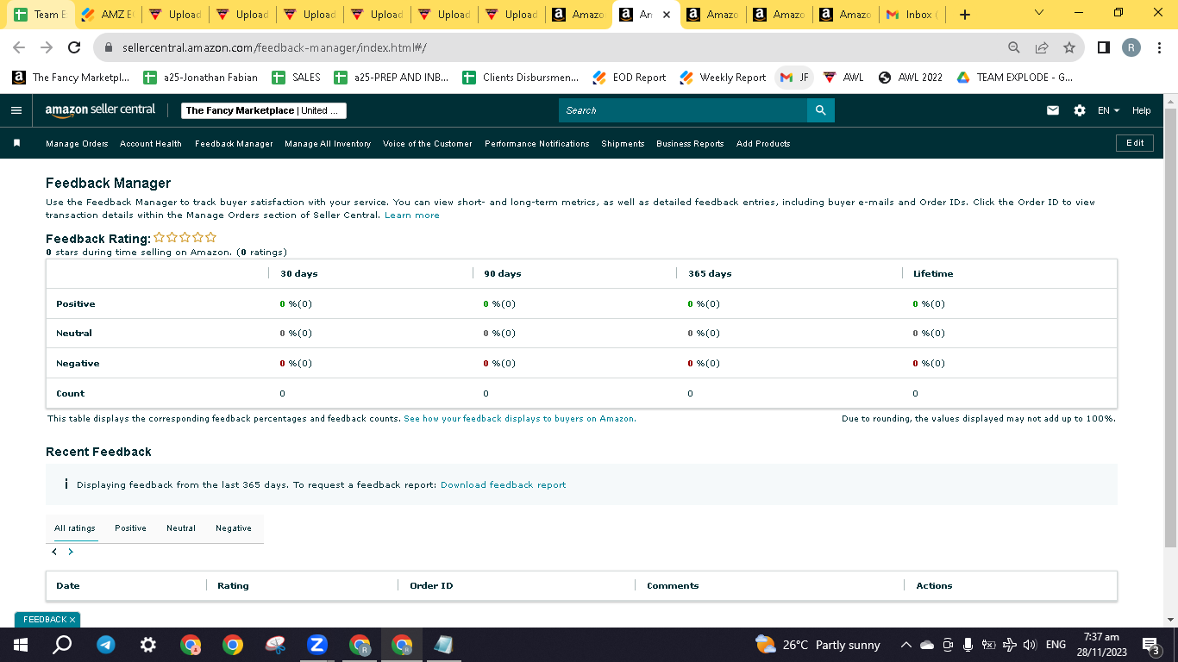Select the Negative tab
The width and height of the screenshot is (1178, 662).
(234, 528)
